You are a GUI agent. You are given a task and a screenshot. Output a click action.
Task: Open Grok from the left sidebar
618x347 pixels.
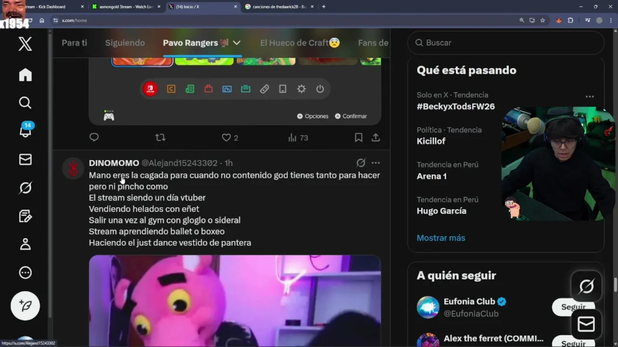click(x=25, y=187)
